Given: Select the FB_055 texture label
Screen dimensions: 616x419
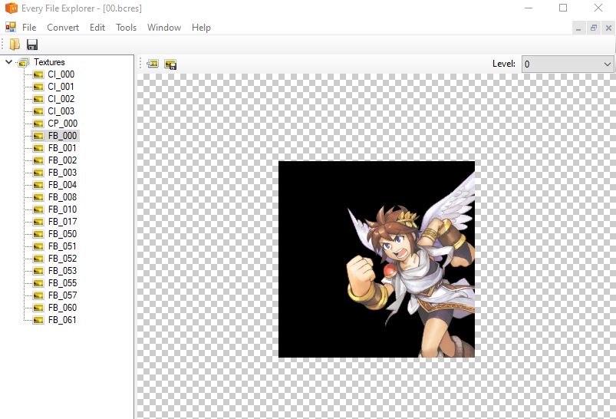Looking at the screenshot, I should (x=62, y=283).
